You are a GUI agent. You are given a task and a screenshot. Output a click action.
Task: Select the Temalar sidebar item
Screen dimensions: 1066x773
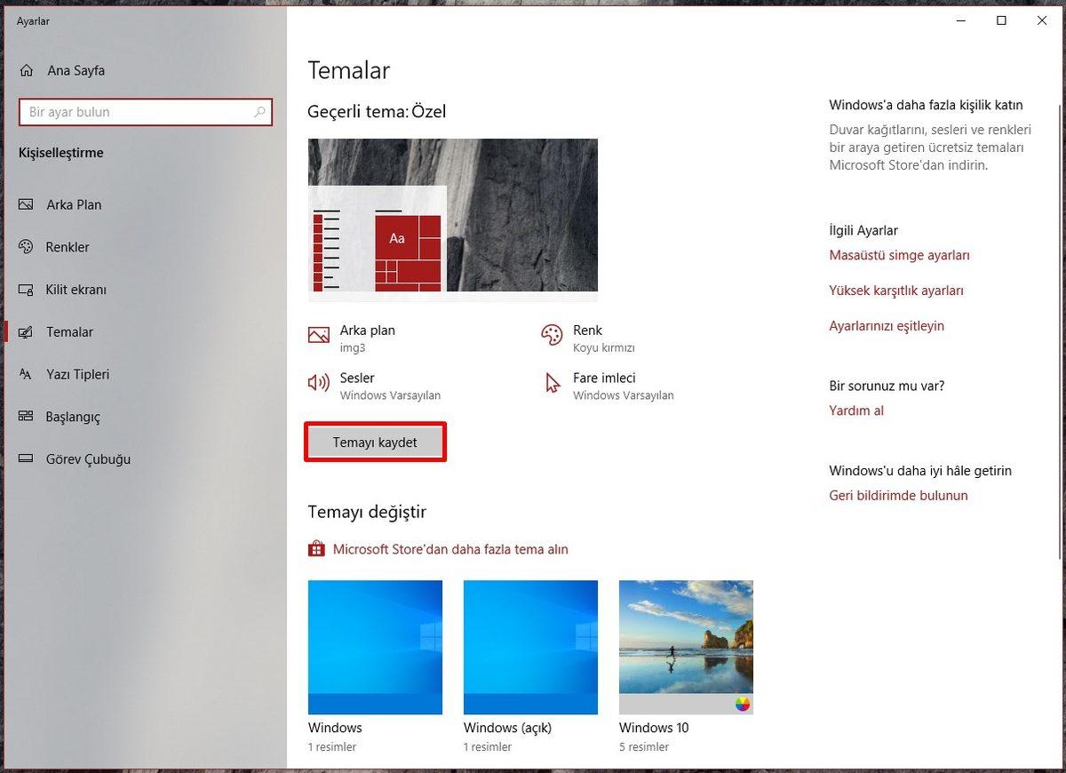67,331
